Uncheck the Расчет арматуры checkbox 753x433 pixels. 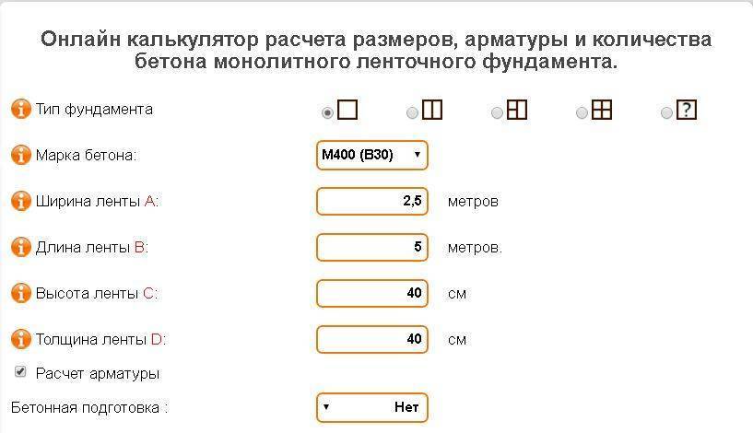click(x=20, y=371)
